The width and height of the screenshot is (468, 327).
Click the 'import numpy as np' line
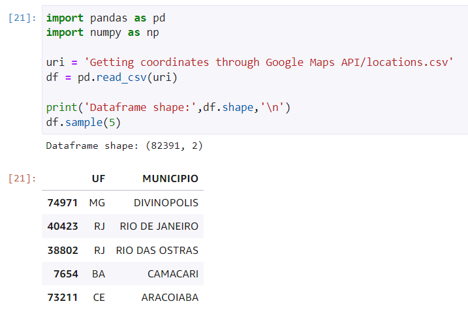point(102,33)
